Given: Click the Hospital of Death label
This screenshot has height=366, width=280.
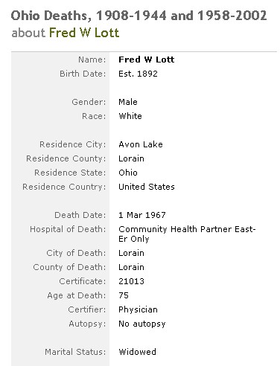Looking at the screenshot, I should pyautogui.click(x=68, y=229).
